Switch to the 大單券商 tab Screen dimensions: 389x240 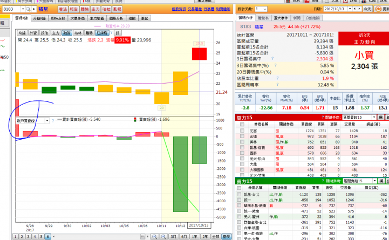pyautogui.click(x=77, y=18)
